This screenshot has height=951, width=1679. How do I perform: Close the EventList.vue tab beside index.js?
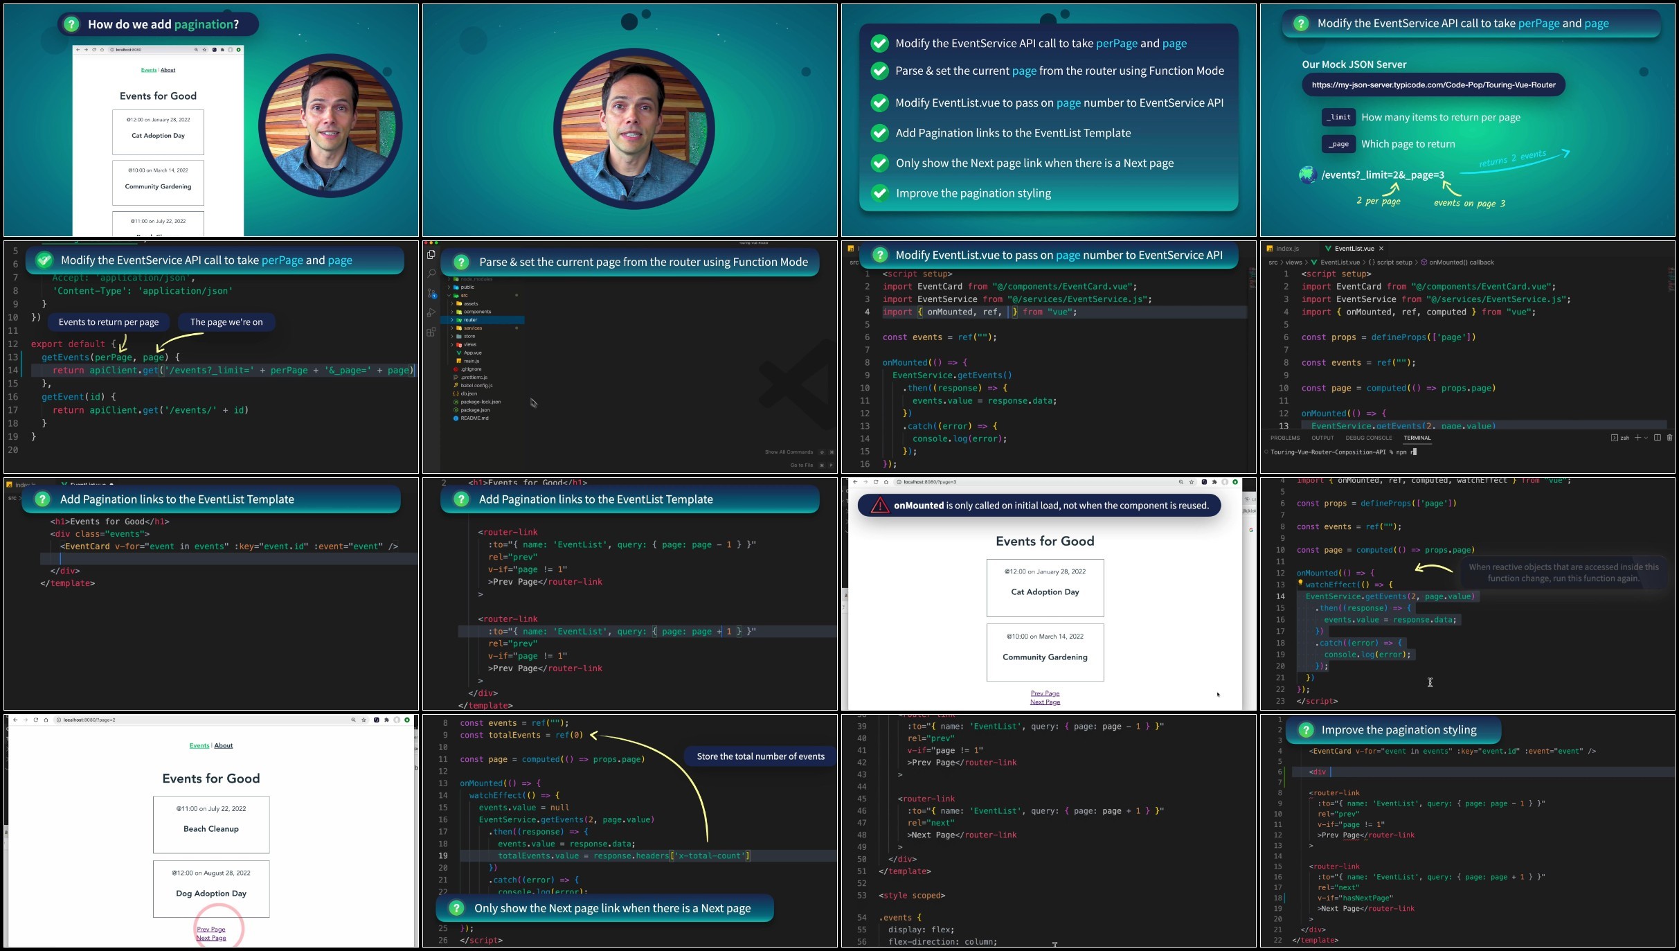coord(1381,249)
